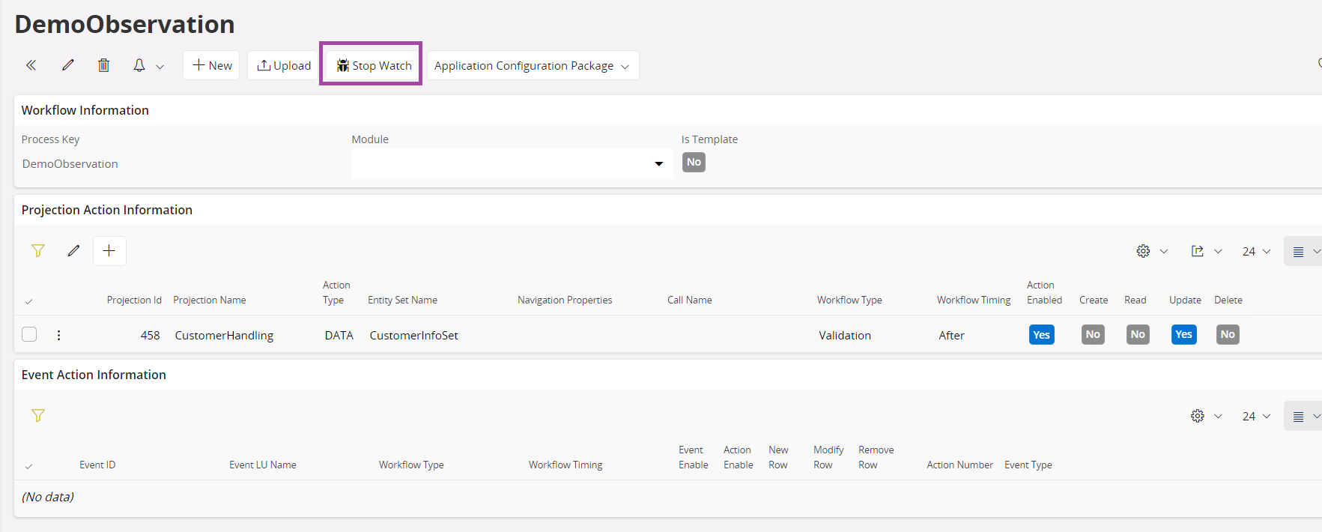The image size is (1322, 532).
Task: Click the Projection Action filter funnel icon
Action: point(38,251)
